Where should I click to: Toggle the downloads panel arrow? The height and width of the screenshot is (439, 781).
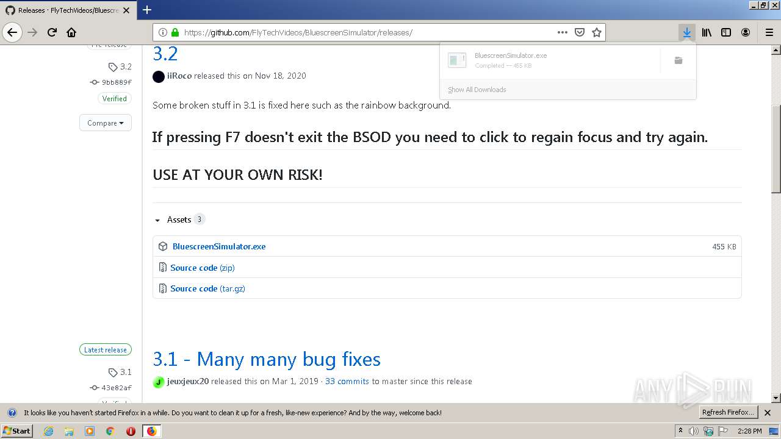click(x=687, y=32)
